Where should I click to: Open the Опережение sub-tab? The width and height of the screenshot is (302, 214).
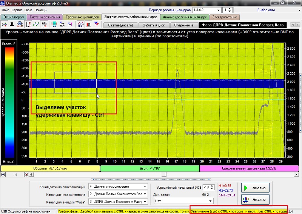184,25
